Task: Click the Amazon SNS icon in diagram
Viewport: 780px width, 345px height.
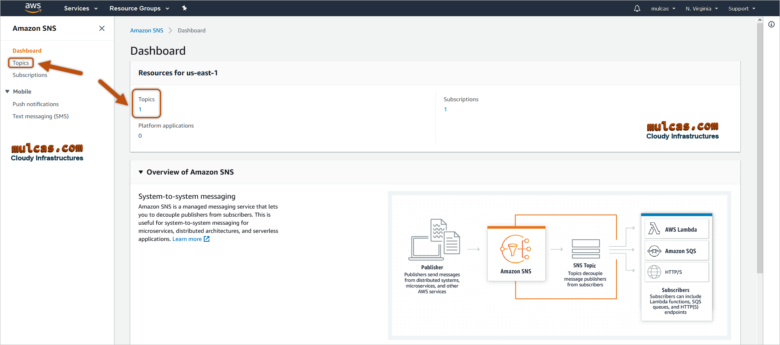Action: coord(515,249)
